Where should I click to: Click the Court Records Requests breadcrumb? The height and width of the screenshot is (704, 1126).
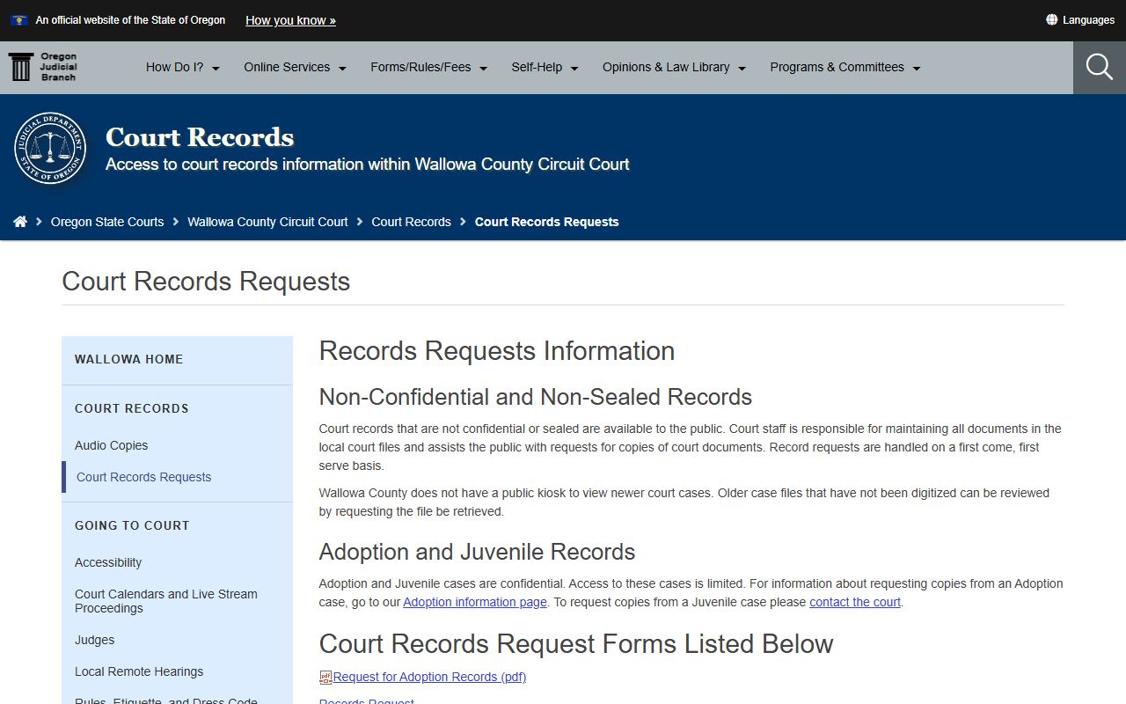pyautogui.click(x=547, y=222)
